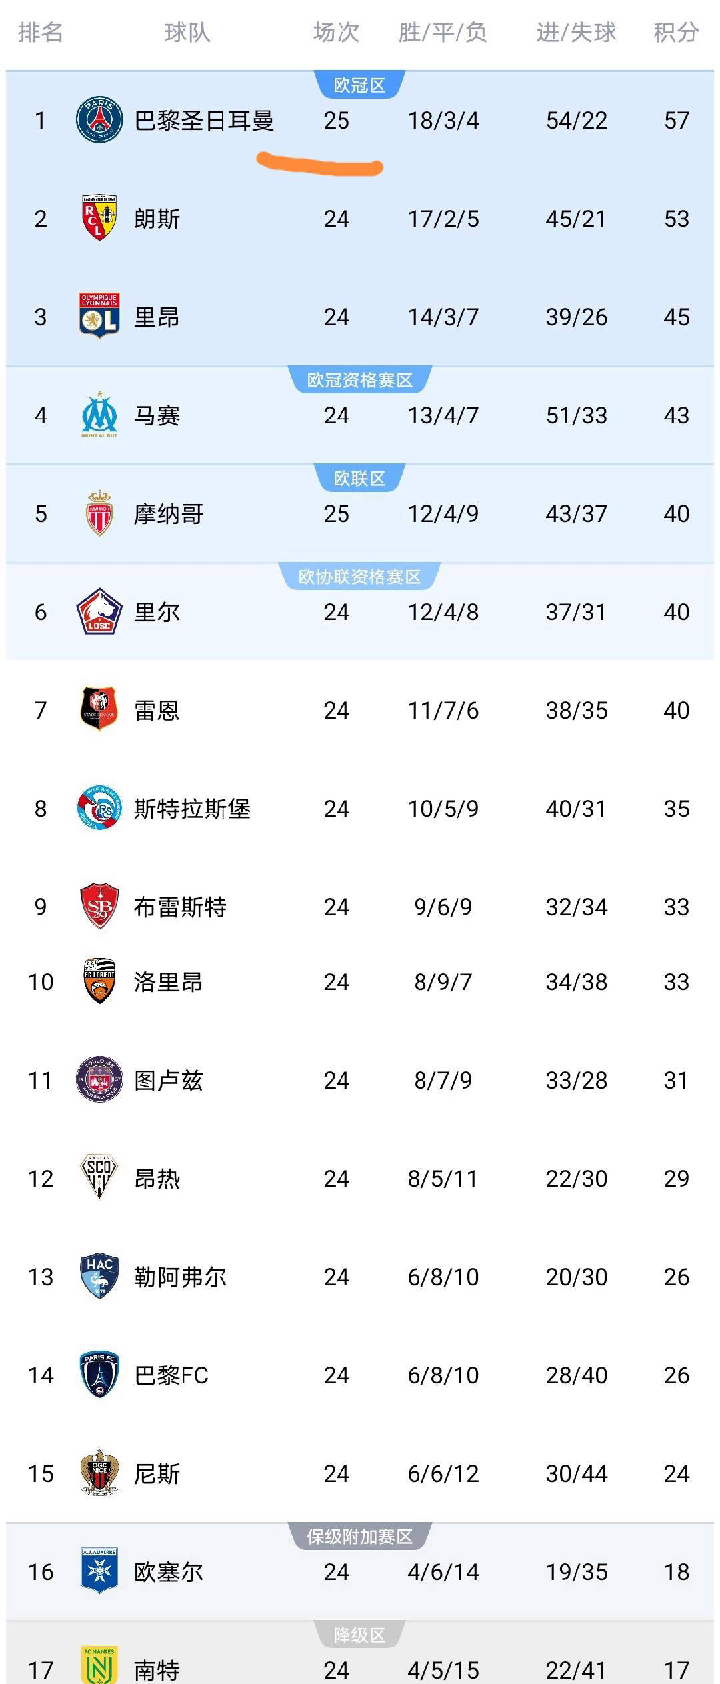Click the Olympique Lyonnais badge
Viewport: 720px width, 1684px height.
click(x=99, y=316)
